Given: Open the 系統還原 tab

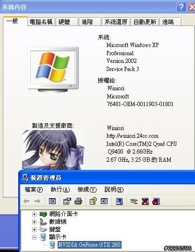Looking at the screenshot, I should click(x=116, y=22).
